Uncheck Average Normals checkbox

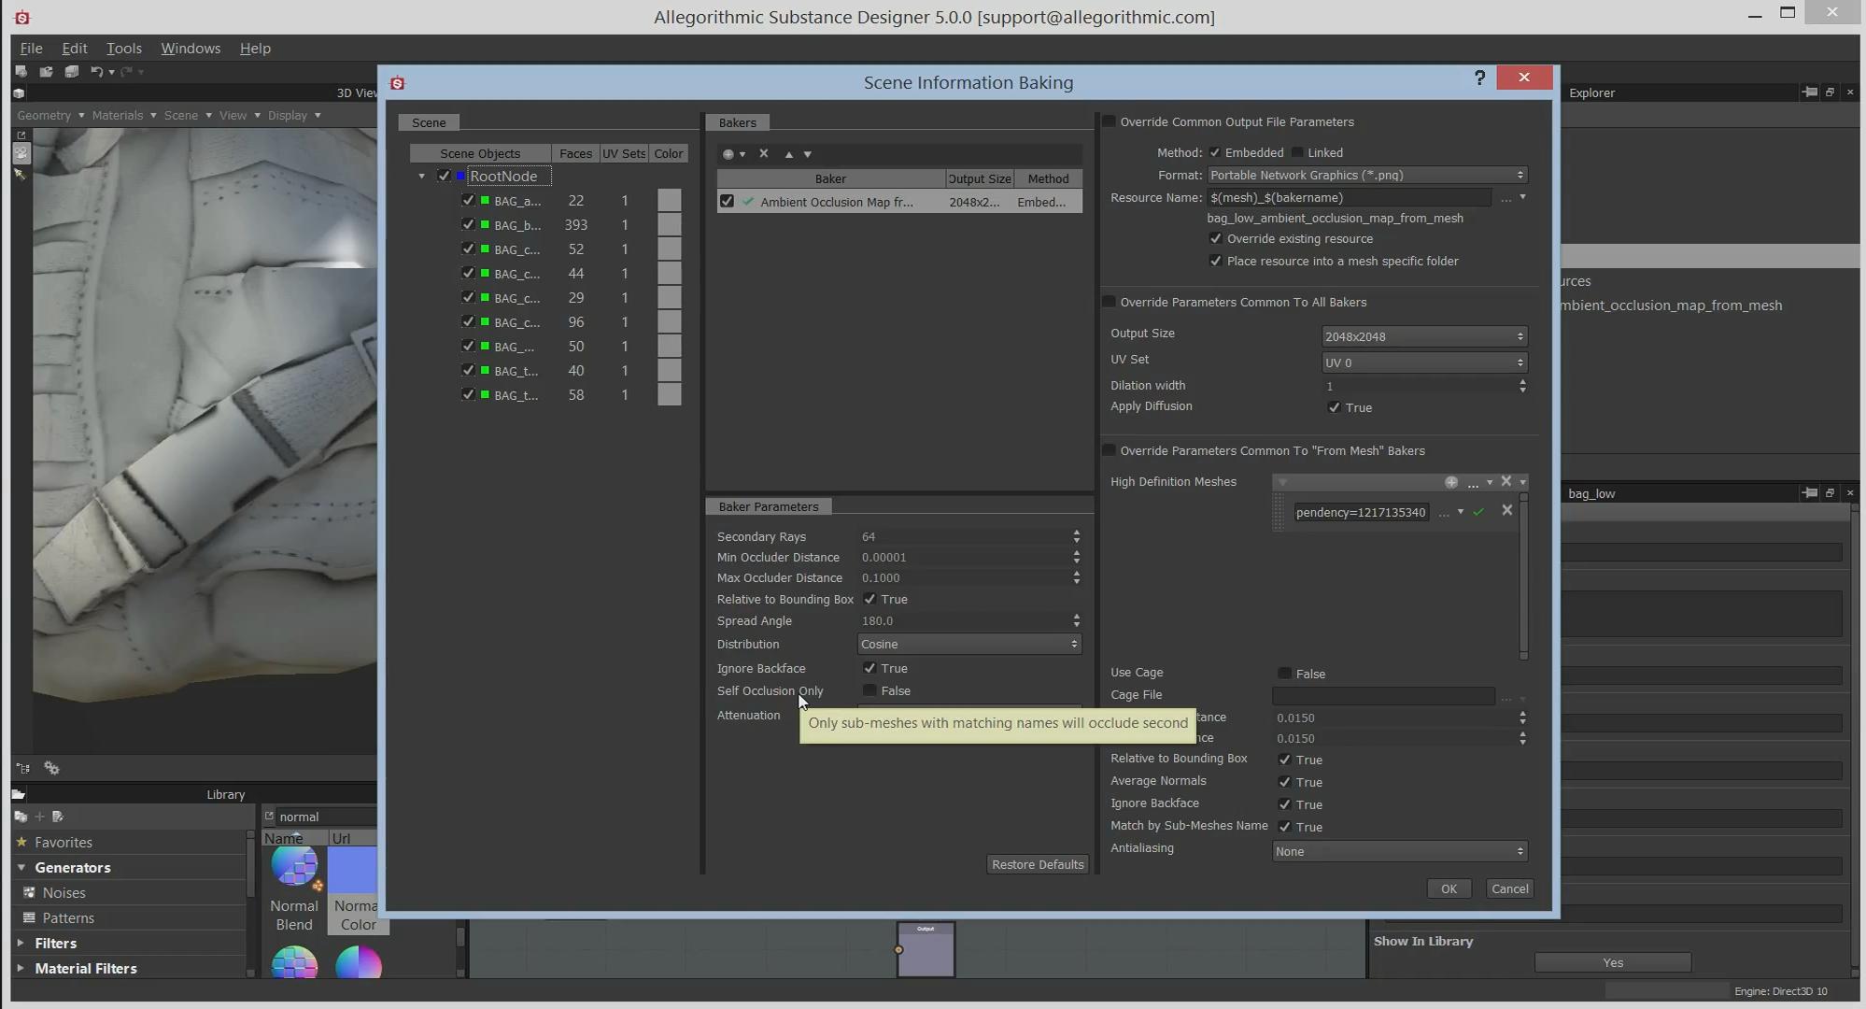(1284, 782)
